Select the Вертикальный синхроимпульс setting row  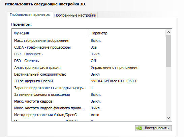[x=89, y=74]
